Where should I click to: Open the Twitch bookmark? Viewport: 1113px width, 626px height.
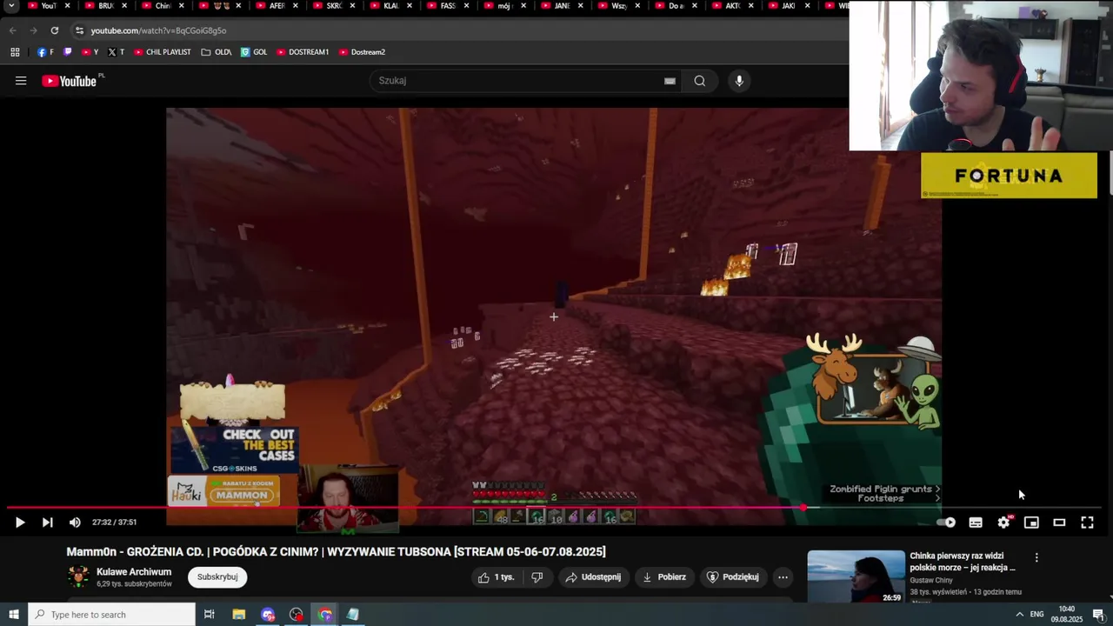point(68,52)
